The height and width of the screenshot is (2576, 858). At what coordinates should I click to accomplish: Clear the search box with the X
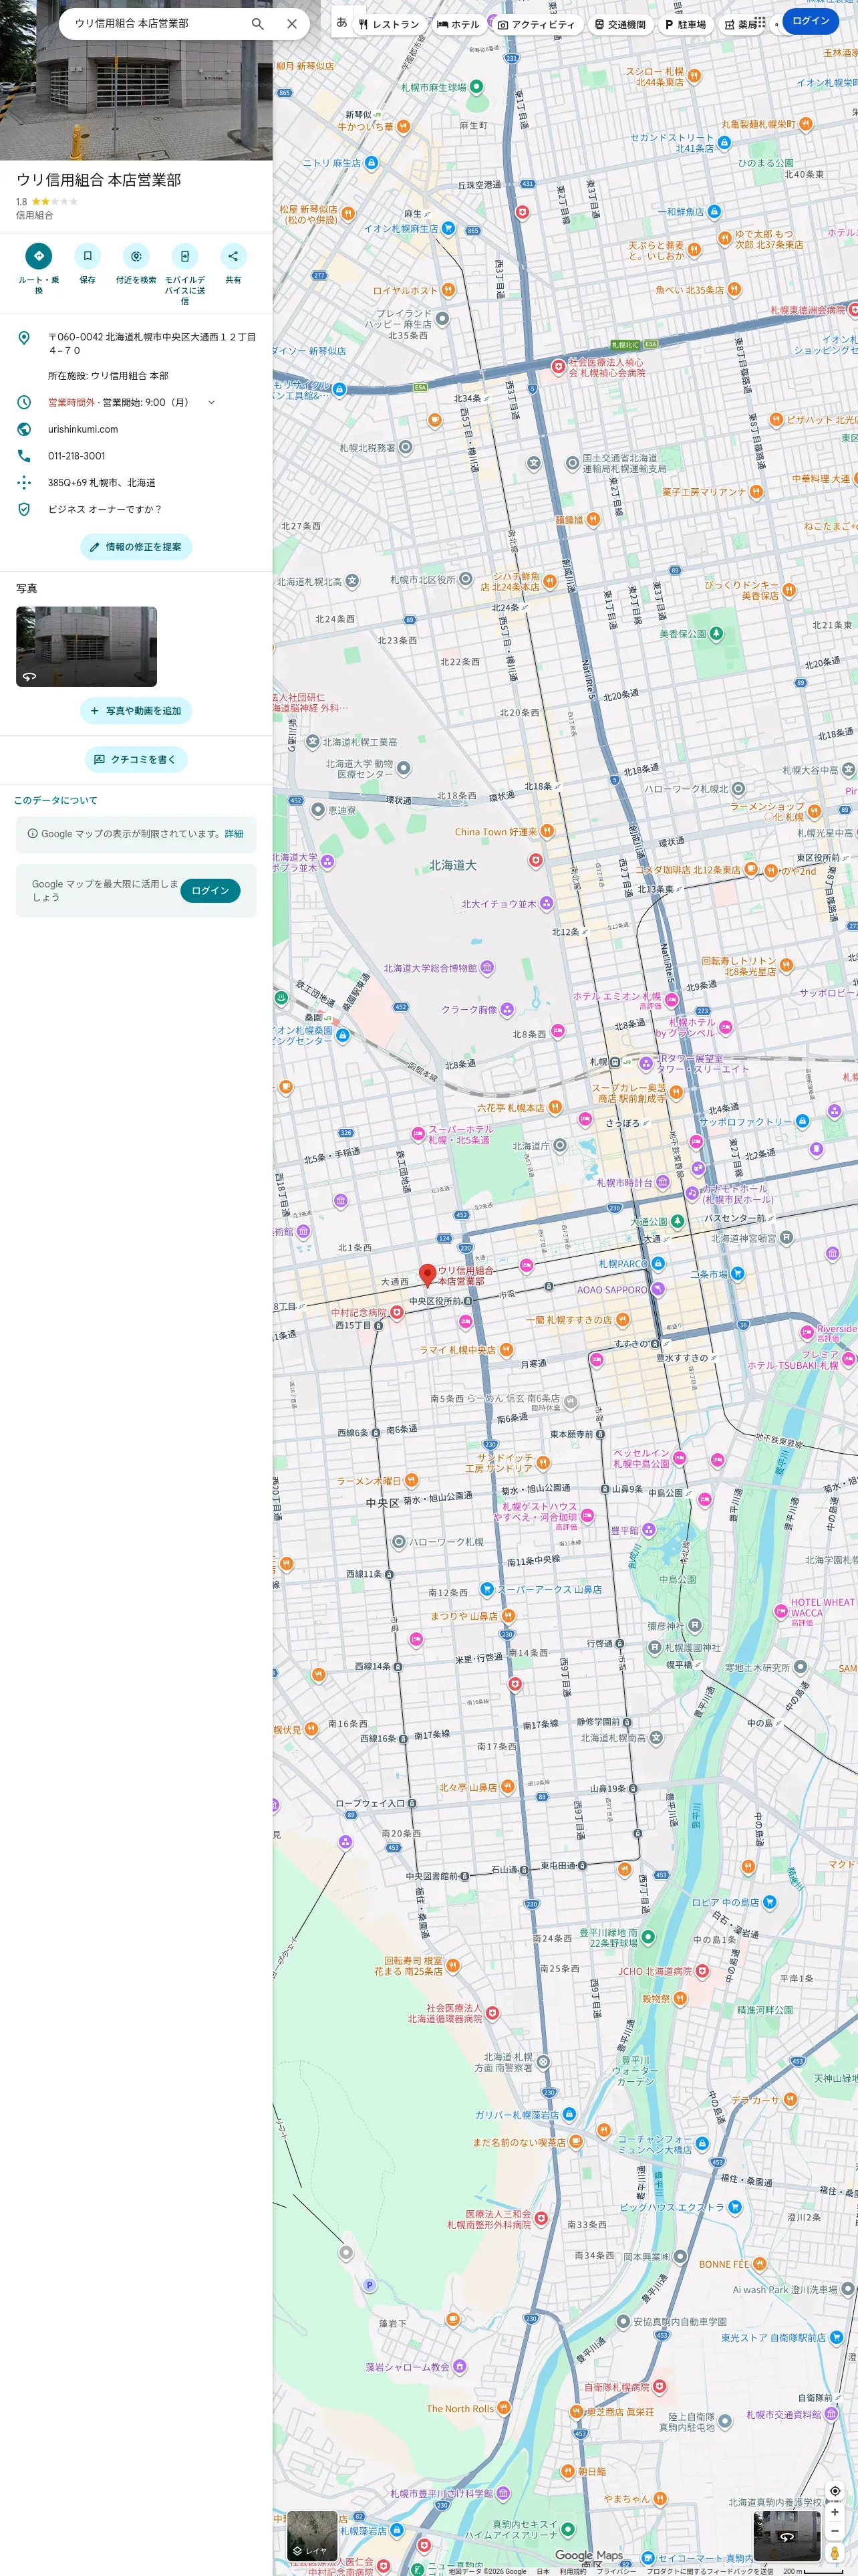pos(291,23)
